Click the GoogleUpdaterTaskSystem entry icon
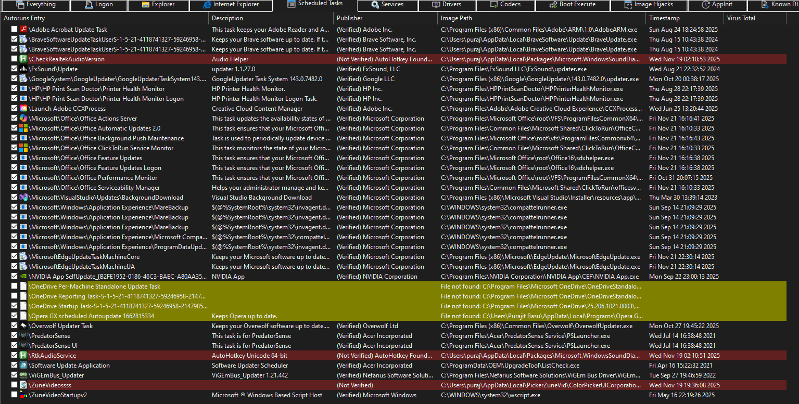Image resolution: width=799 pixels, height=404 pixels. point(23,79)
